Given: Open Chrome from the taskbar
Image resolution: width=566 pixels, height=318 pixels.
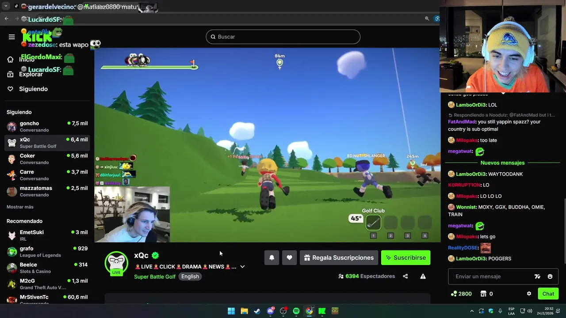Looking at the screenshot, I should [x=309, y=311].
